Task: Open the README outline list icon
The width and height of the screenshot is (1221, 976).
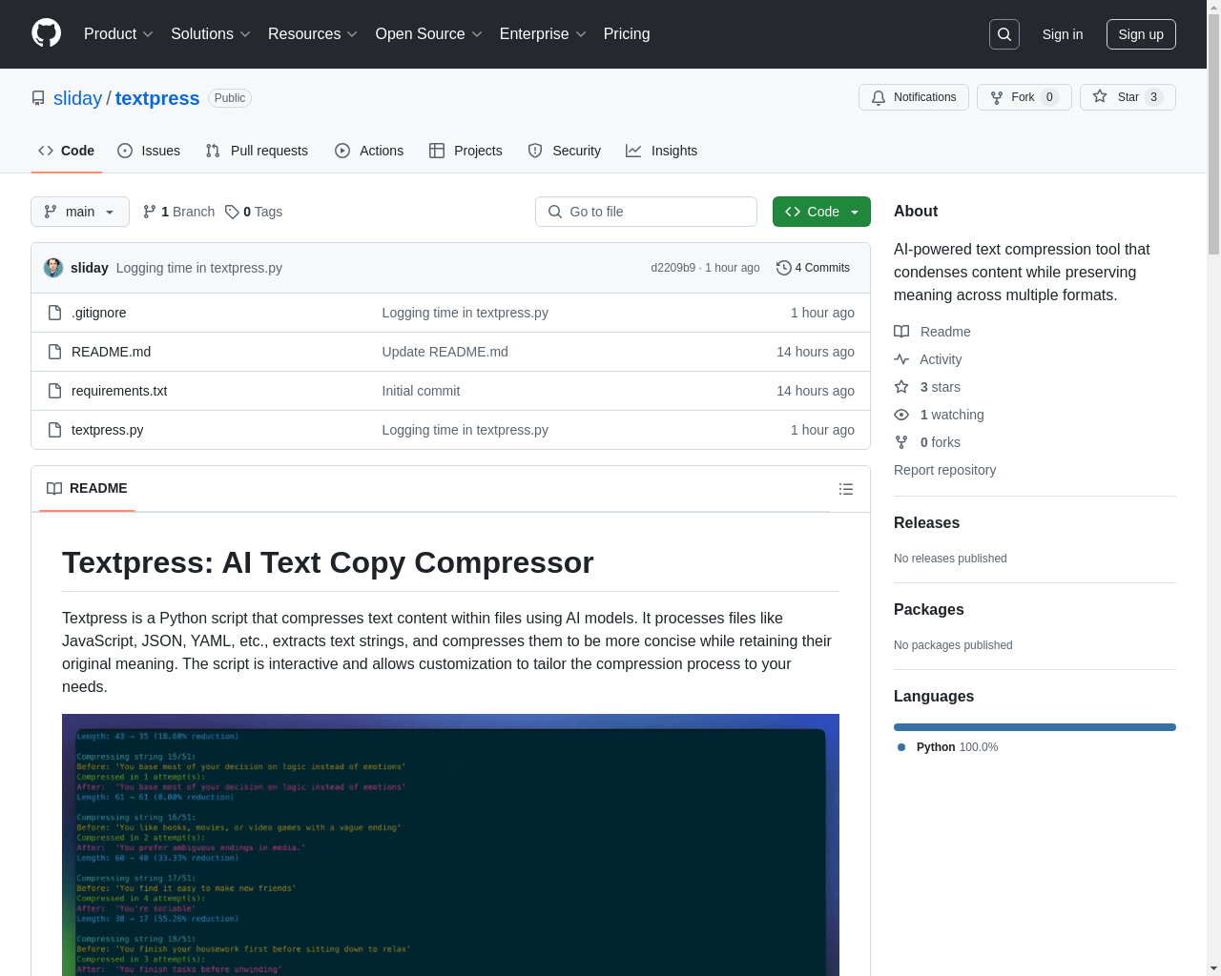Action: (x=846, y=489)
